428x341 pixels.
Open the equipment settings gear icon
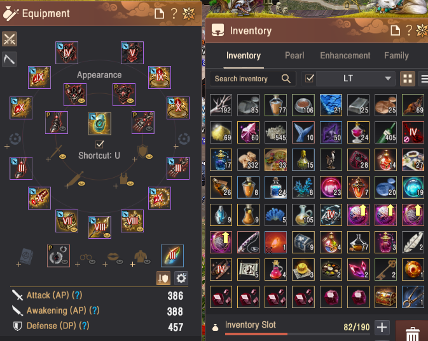[x=181, y=278]
